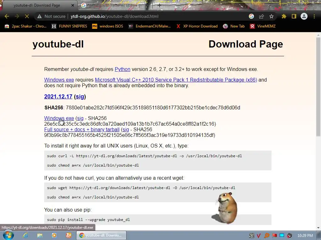Open the XP Horror Download bookmark
This screenshot has width=321, height=240.
tap(197, 26)
